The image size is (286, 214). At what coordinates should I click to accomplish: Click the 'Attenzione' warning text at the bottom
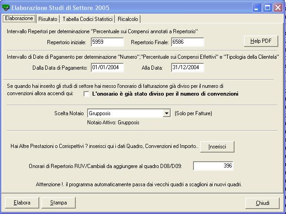tap(139, 184)
